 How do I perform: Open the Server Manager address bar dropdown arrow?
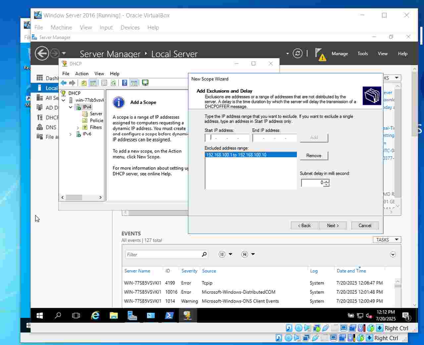[x=287, y=54]
